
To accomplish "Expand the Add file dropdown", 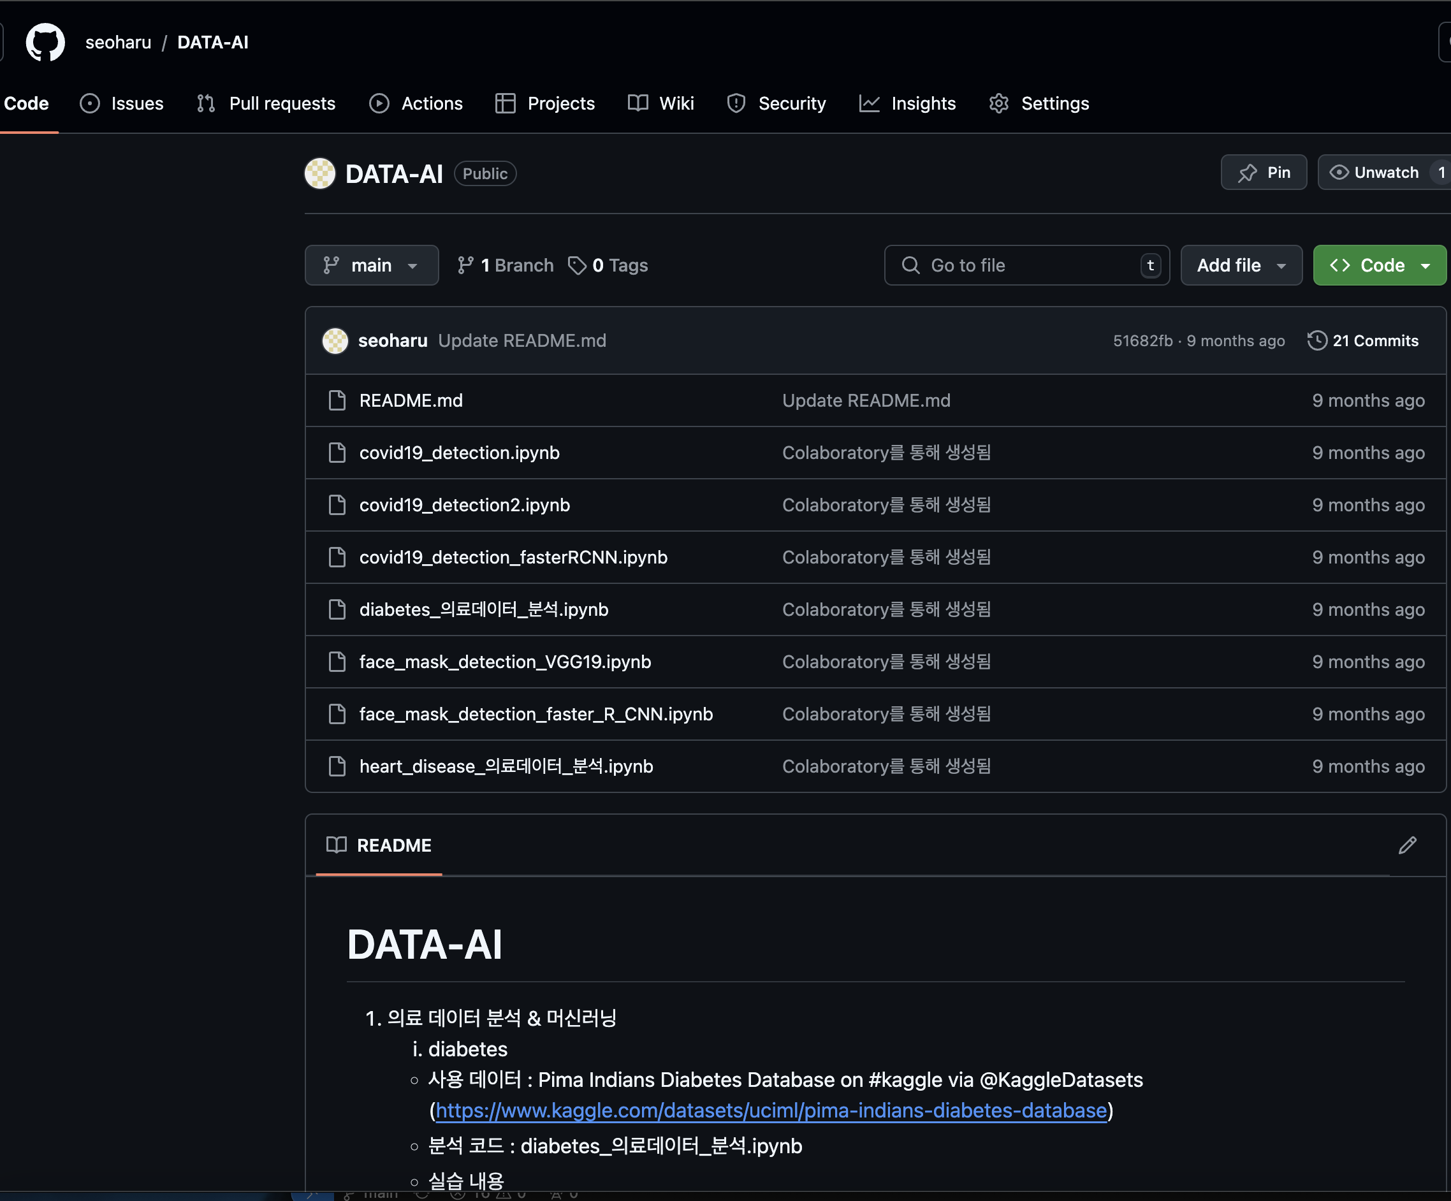I will pyautogui.click(x=1241, y=265).
